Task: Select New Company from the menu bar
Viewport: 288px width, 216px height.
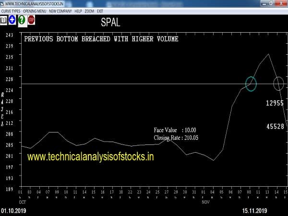Action: click(60, 11)
